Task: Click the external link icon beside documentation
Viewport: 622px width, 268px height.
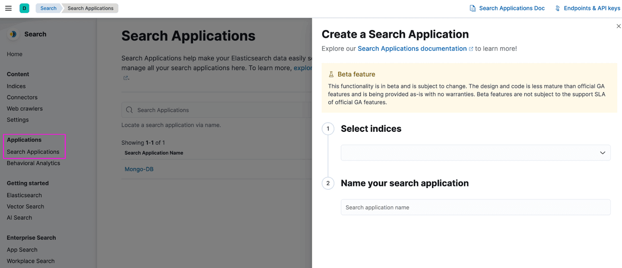Action: pos(471,49)
